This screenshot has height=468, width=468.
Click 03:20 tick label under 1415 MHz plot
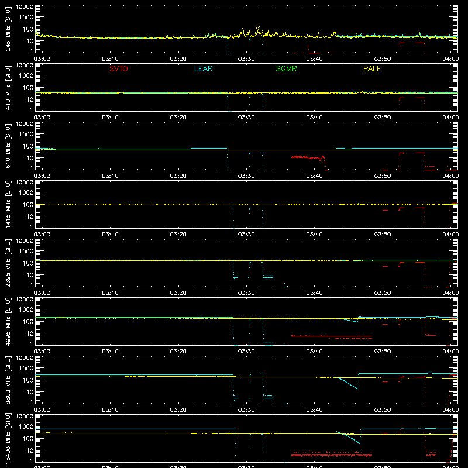click(178, 235)
